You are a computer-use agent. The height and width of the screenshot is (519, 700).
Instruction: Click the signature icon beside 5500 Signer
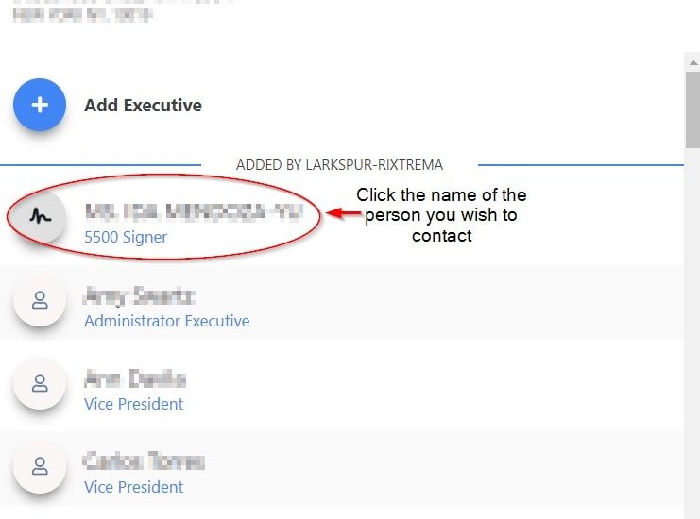40,216
